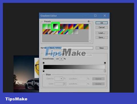Click the Save... button

coord(102,37)
